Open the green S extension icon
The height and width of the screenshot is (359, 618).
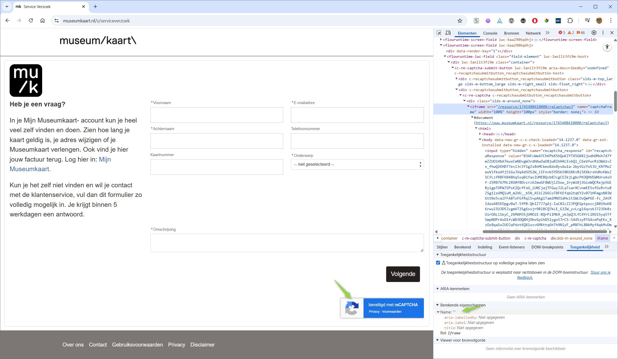tap(476, 21)
